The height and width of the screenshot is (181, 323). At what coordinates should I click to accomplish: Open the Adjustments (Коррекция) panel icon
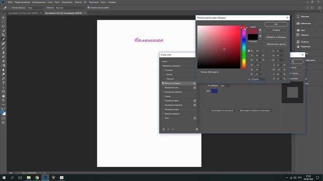(x=298, y=47)
